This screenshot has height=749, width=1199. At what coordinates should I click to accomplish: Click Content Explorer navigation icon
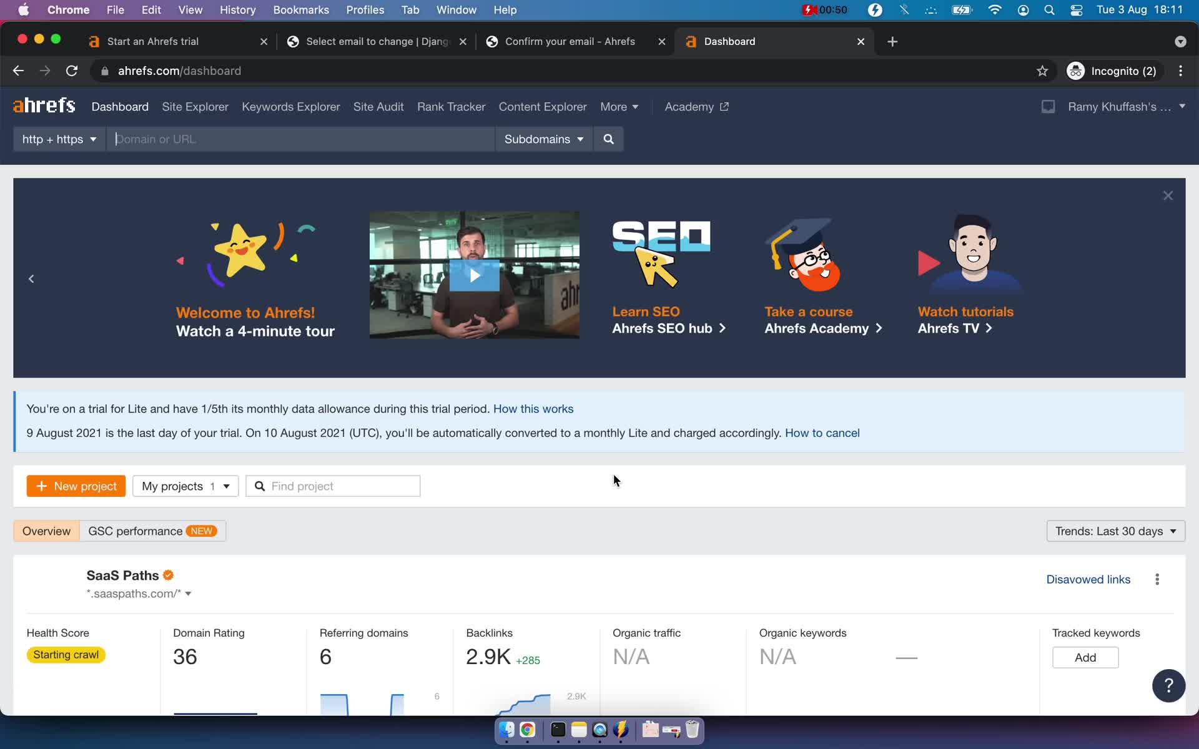(x=543, y=106)
